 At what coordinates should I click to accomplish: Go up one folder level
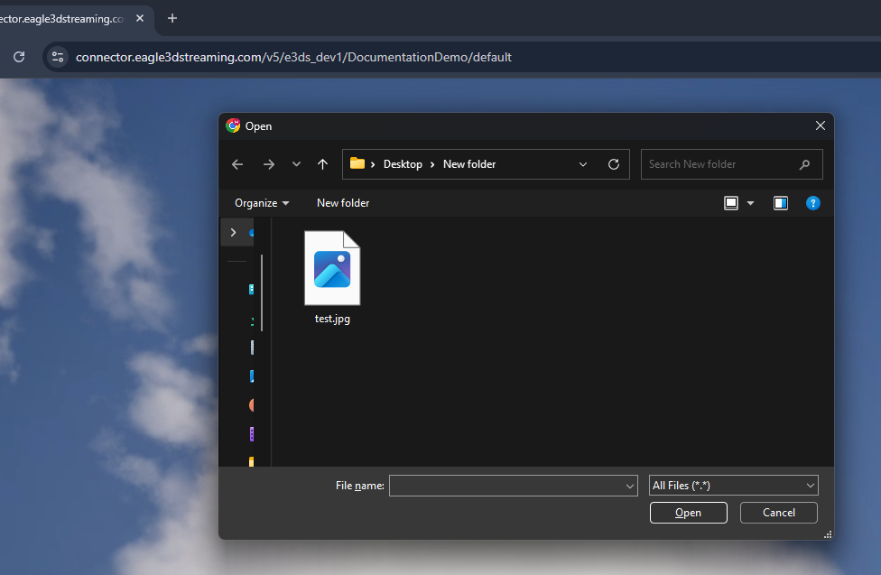tap(322, 164)
